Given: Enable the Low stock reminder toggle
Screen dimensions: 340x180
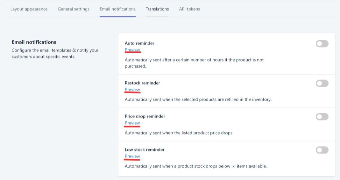Looking at the screenshot, I should [322, 150].
